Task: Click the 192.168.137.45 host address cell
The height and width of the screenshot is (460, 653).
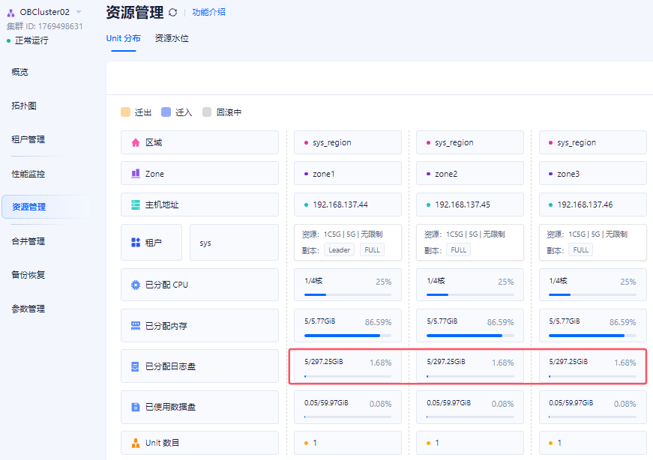Action: [x=463, y=205]
